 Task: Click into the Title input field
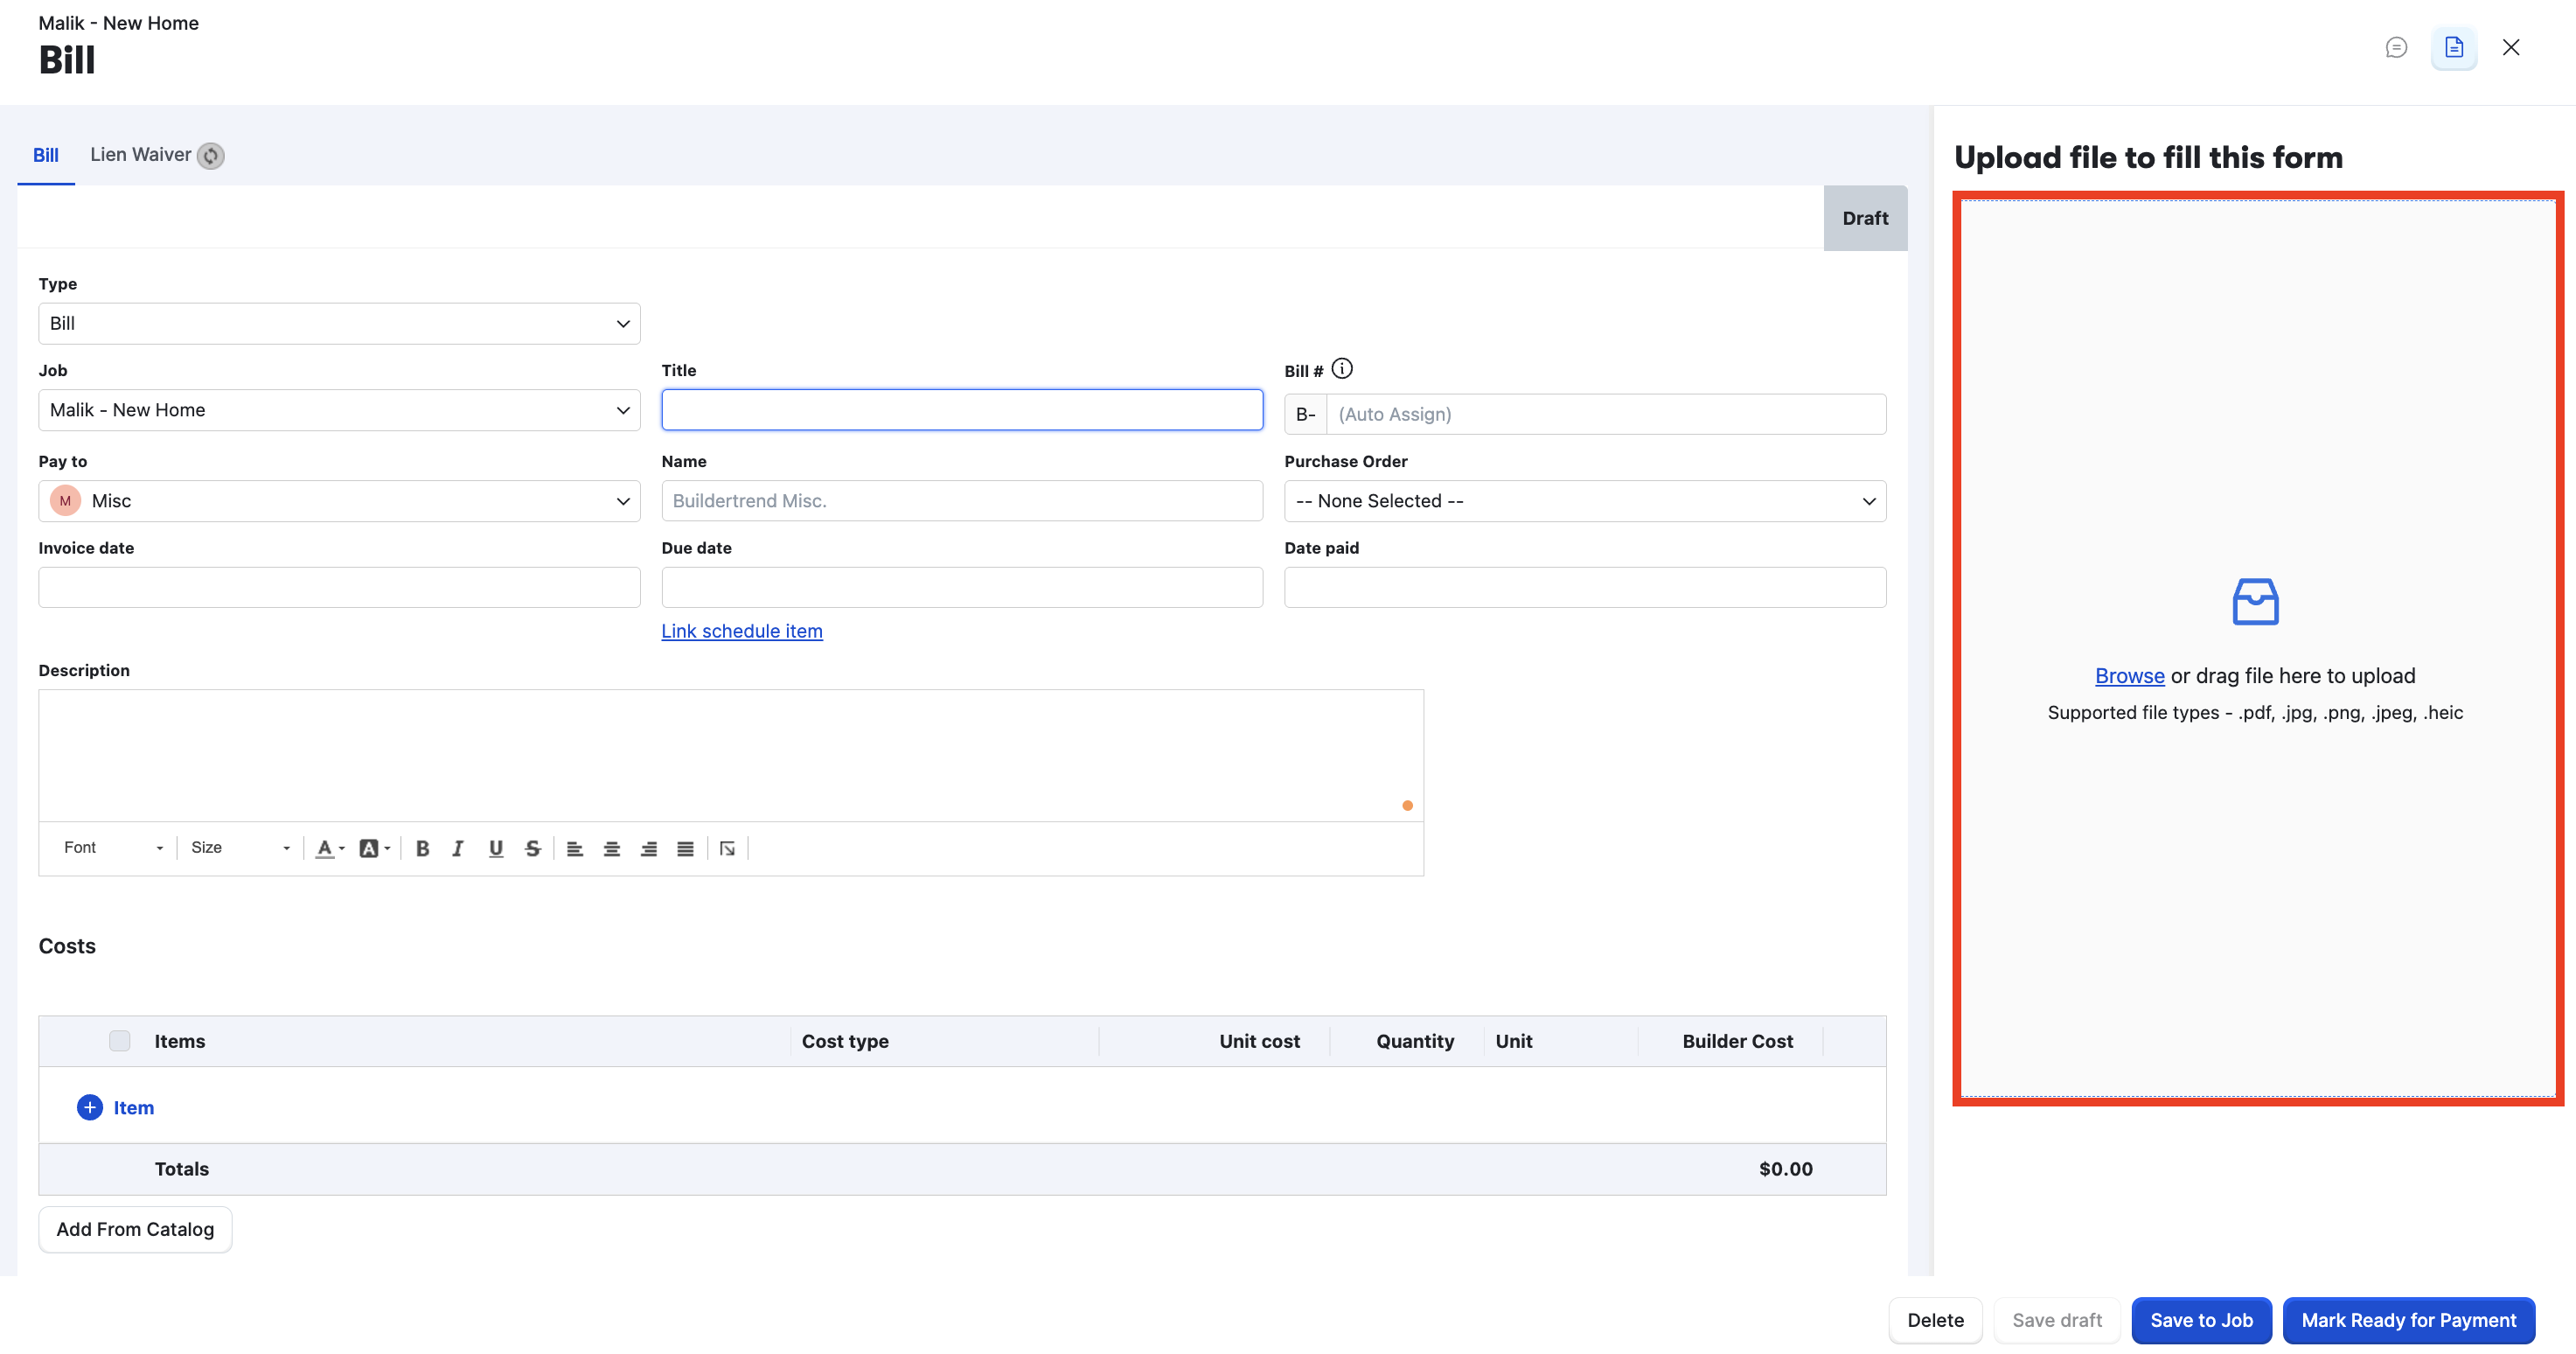pos(962,410)
